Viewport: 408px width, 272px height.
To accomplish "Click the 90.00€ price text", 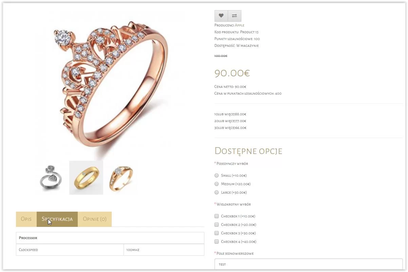I will point(232,73).
